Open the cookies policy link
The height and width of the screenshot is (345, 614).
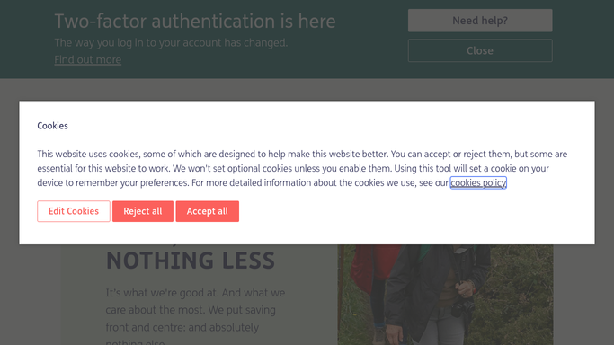(478, 182)
